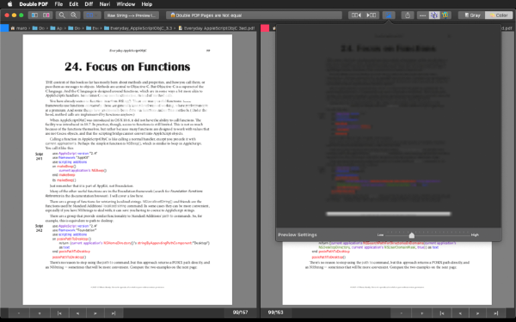Click the 'Ap' folder in path bar
516x322 pixels.
tap(57, 28)
